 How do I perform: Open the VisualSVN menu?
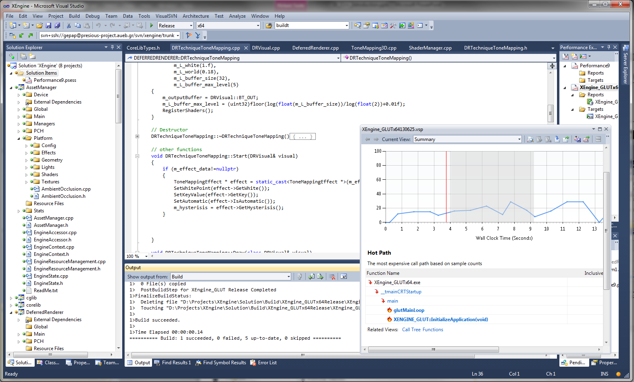point(166,16)
